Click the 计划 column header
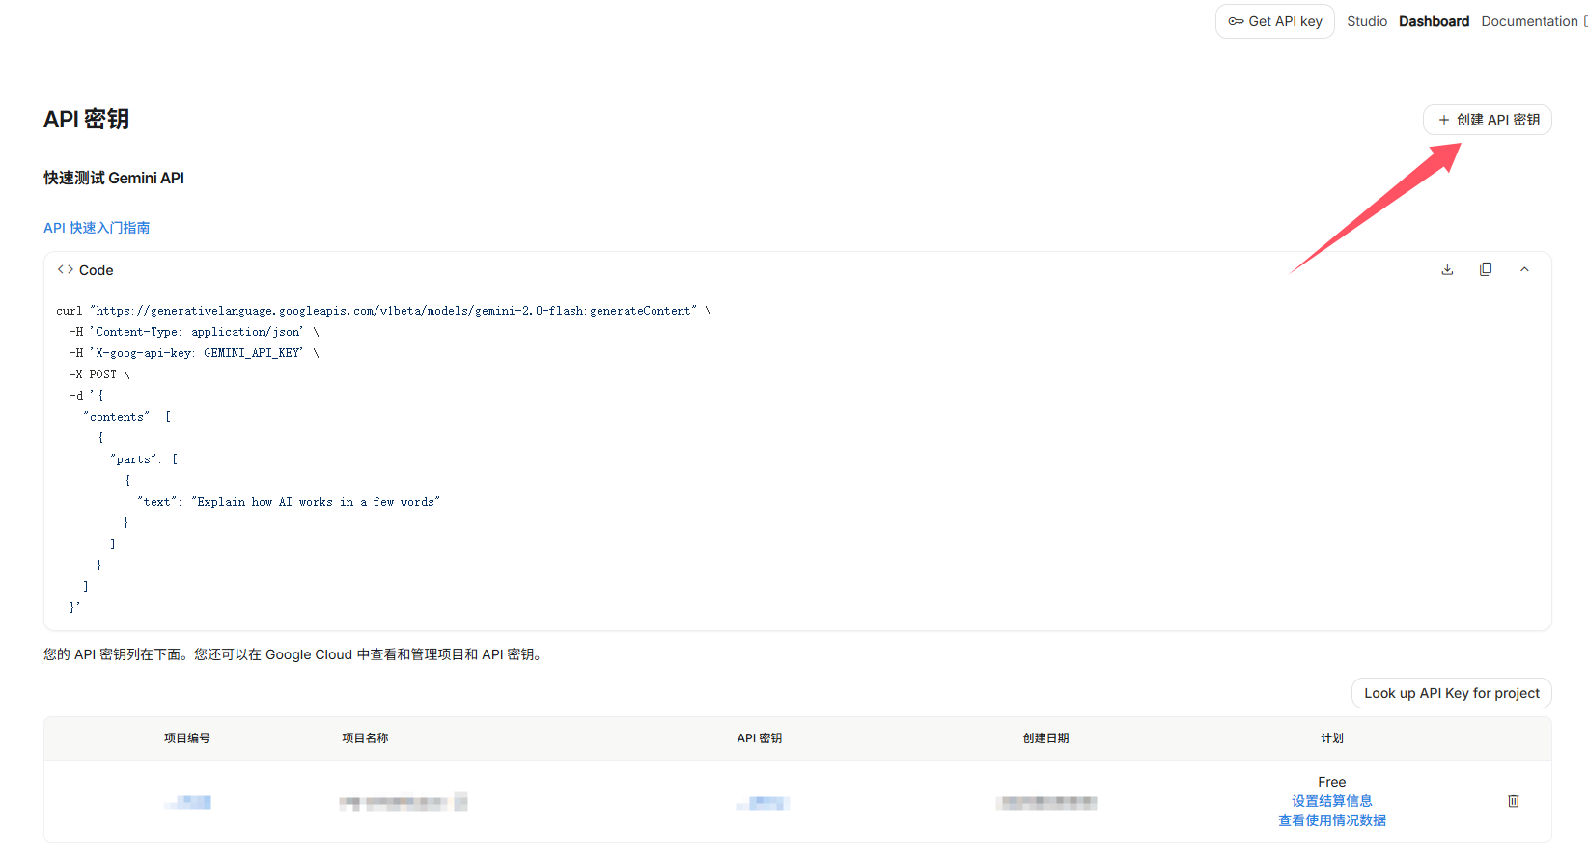 (x=1332, y=738)
